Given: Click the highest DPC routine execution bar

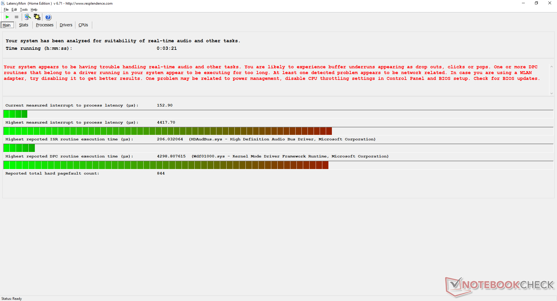Looking at the screenshot, I should pos(166,165).
